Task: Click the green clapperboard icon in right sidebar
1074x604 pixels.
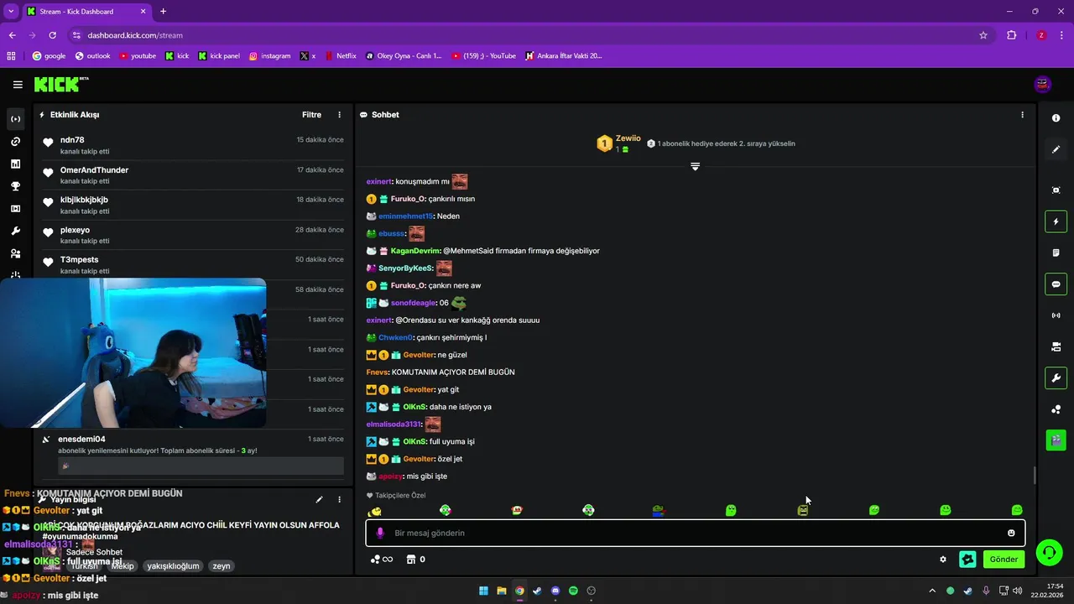Action: pos(1056,439)
